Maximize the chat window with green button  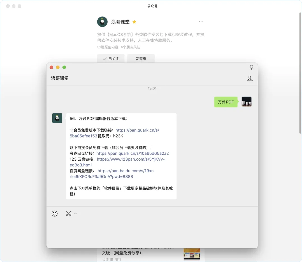64,67
